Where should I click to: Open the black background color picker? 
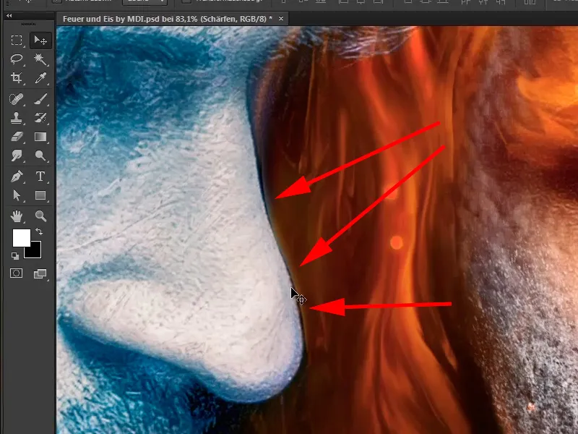click(35, 252)
